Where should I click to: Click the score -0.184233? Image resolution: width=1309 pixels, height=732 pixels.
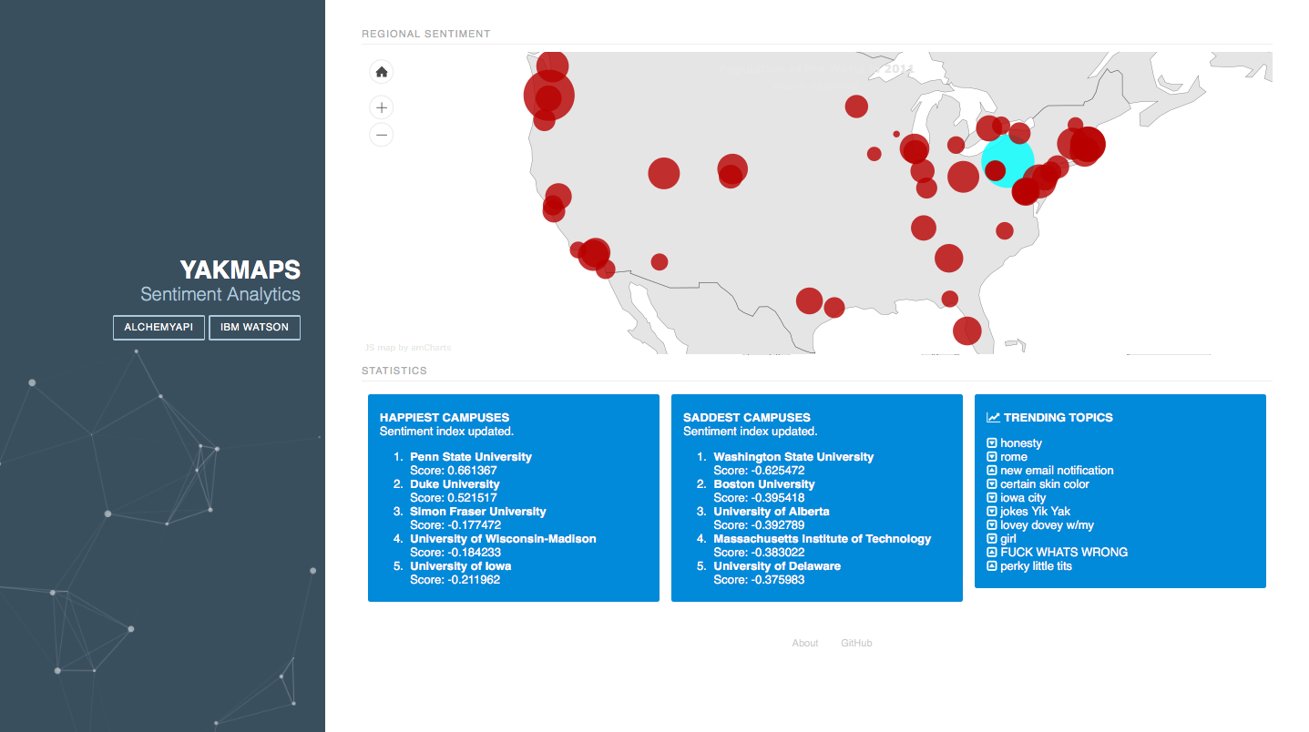pos(474,553)
